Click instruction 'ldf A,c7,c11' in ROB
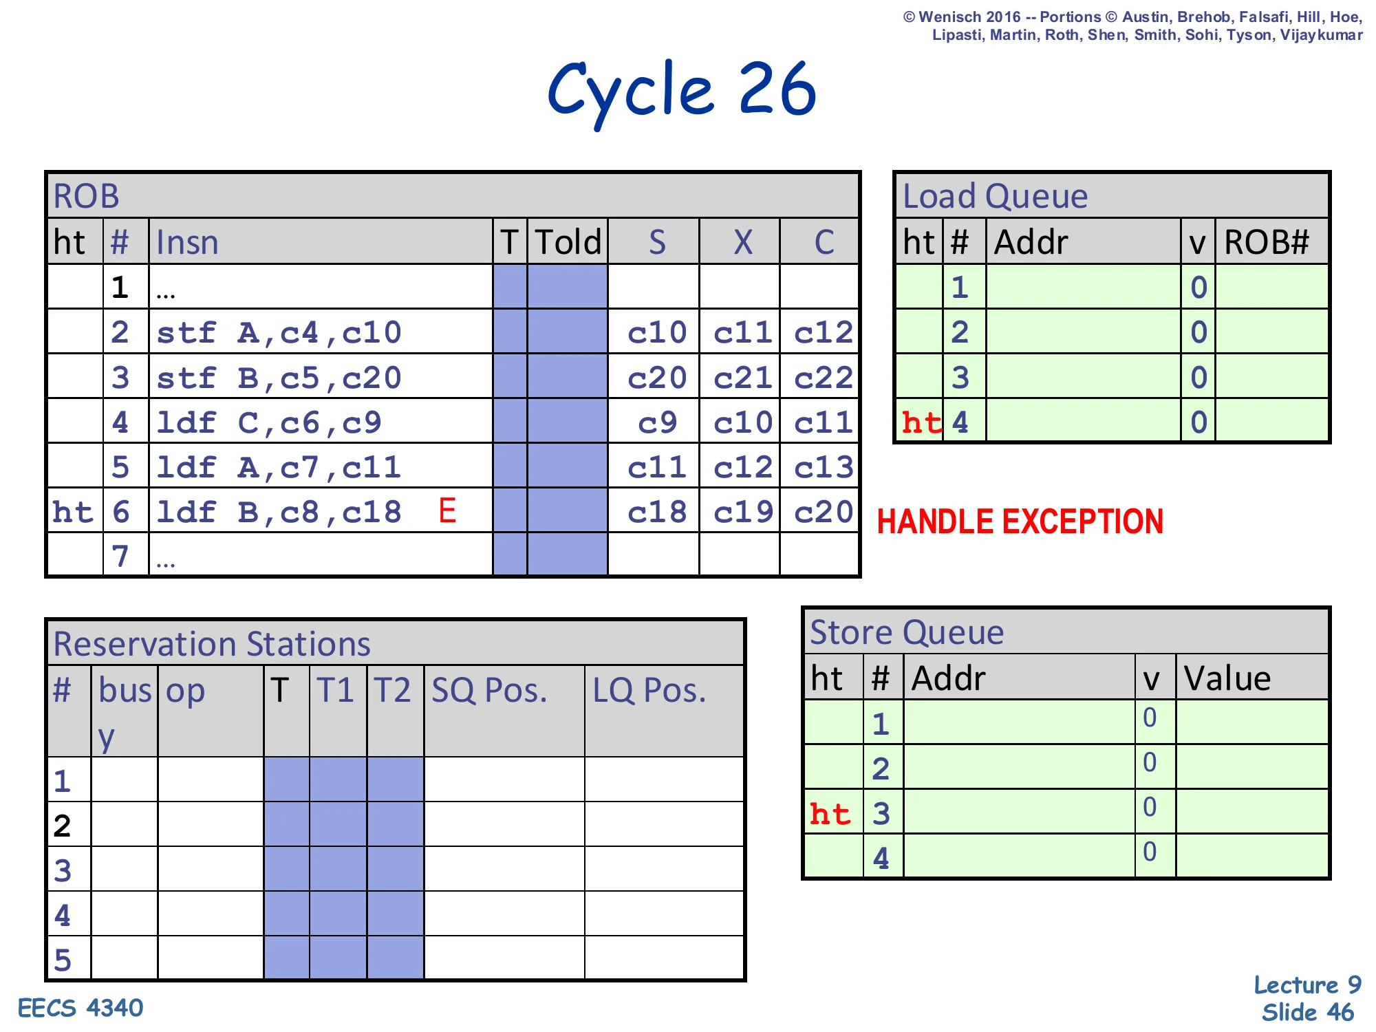 pyautogui.click(x=279, y=468)
